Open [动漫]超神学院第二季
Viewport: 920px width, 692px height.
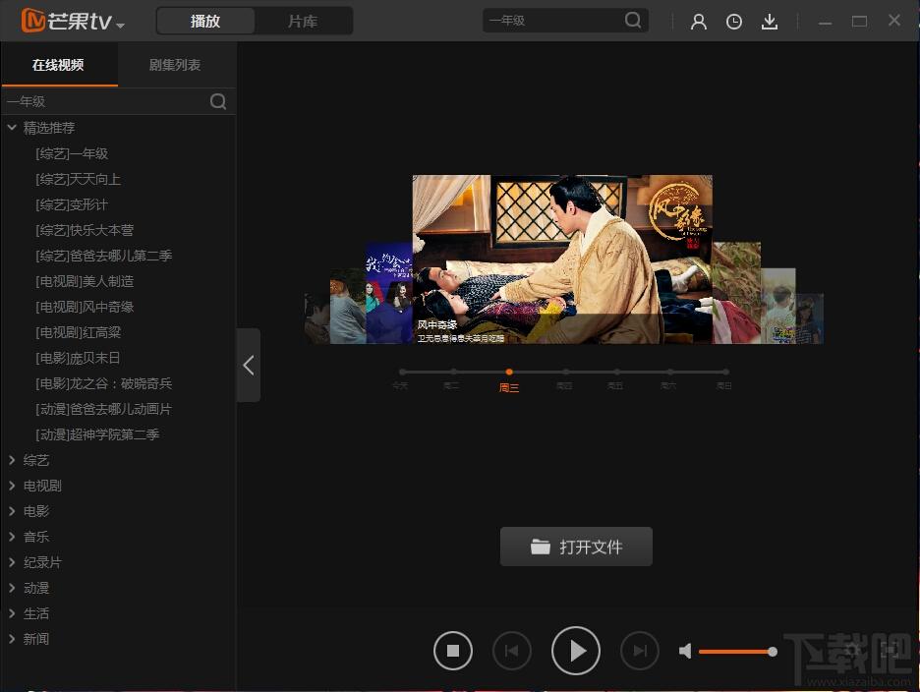pyautogui.click(x=98, y=434)
